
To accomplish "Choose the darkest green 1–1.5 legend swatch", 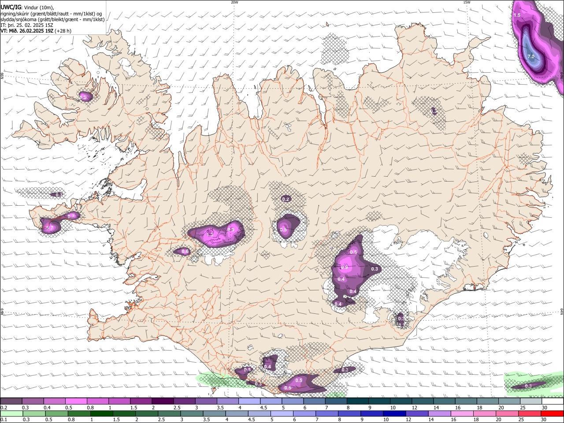I will [101, 413].
